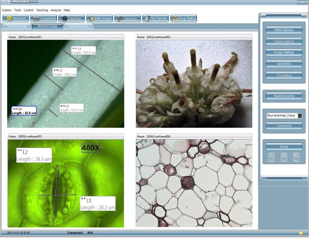Open the File Transfer tool
Viewport: 309px width, 238px height.
155,18
